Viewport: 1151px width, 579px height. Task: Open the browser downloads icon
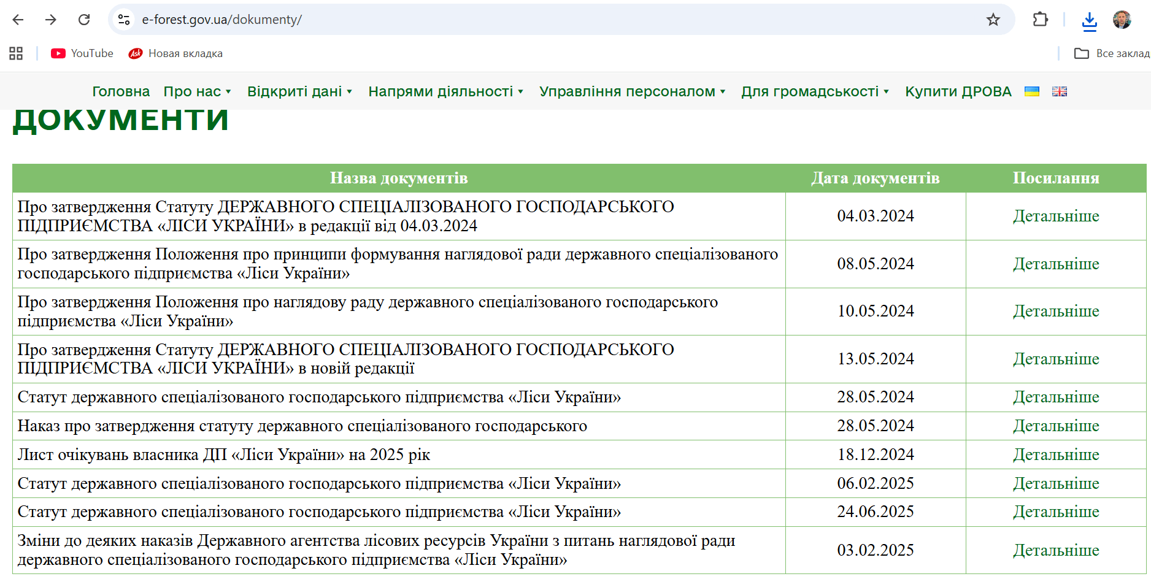coord(1089,21)
